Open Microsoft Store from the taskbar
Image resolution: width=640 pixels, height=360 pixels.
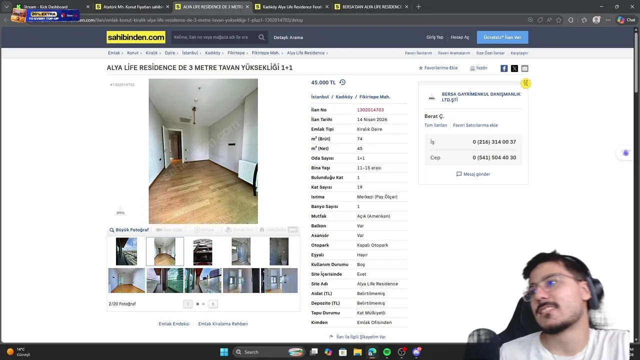point(343,352)
